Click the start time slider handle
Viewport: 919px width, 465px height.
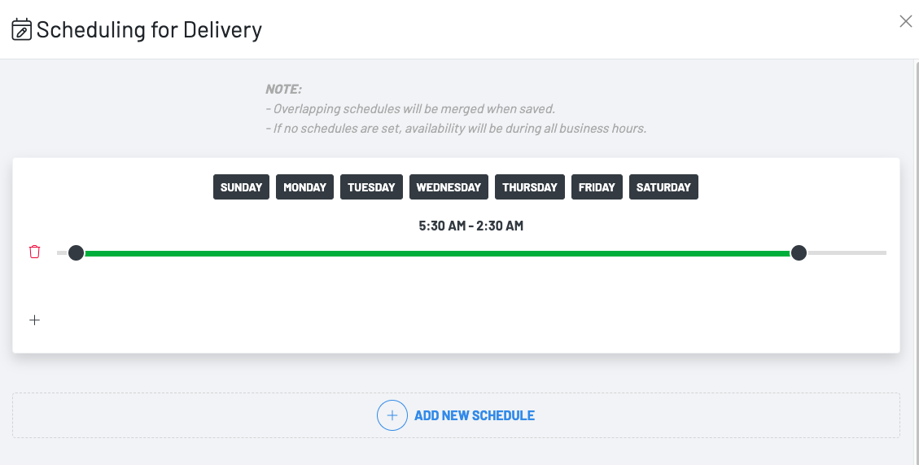[76, 253]
